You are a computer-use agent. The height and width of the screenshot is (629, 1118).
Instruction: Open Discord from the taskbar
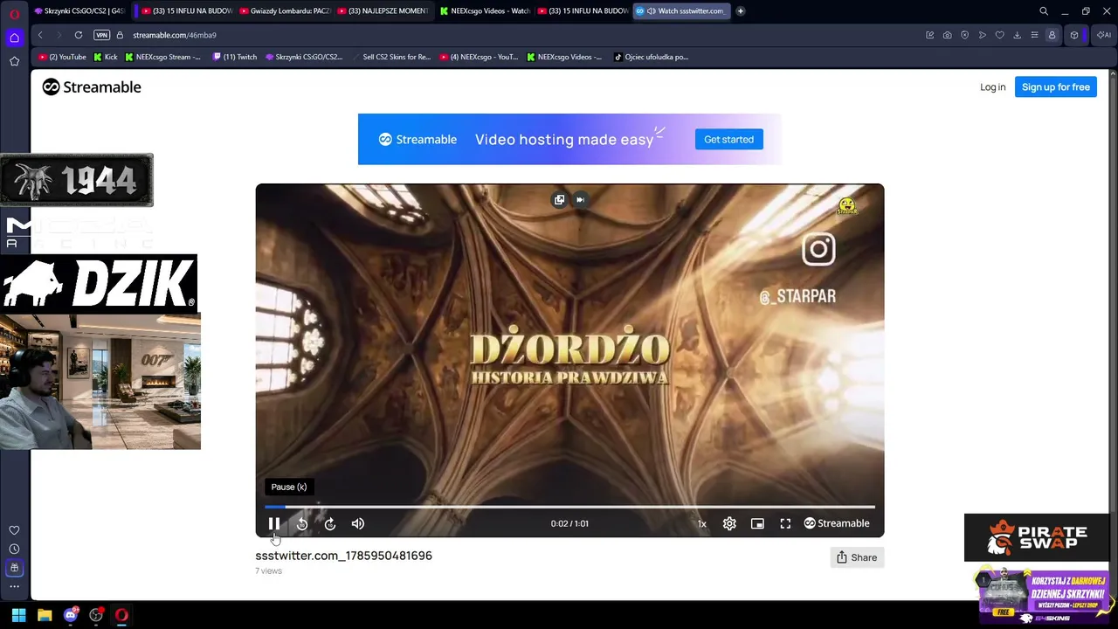pos(71,615)
